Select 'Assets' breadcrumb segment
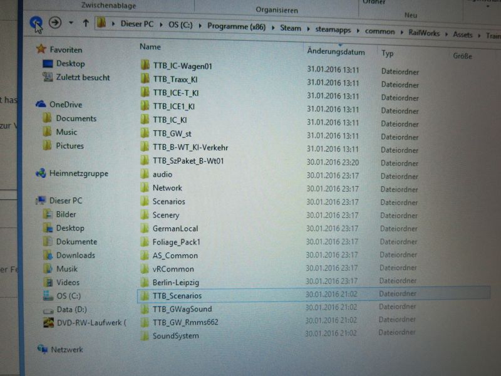The height and width of the screenshot is (376, 501). 462,34
